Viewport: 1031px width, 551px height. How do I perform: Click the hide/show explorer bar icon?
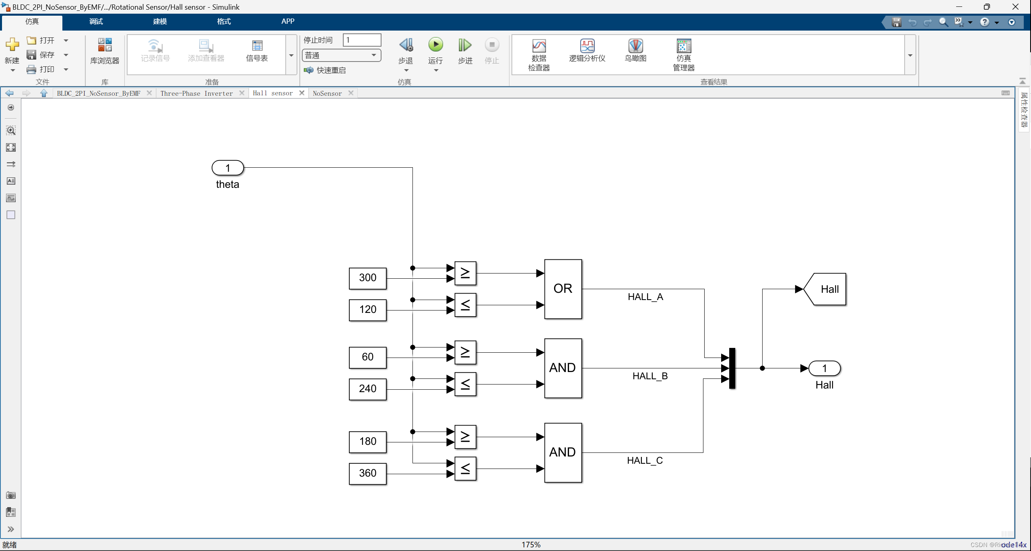tap(11, 108)
